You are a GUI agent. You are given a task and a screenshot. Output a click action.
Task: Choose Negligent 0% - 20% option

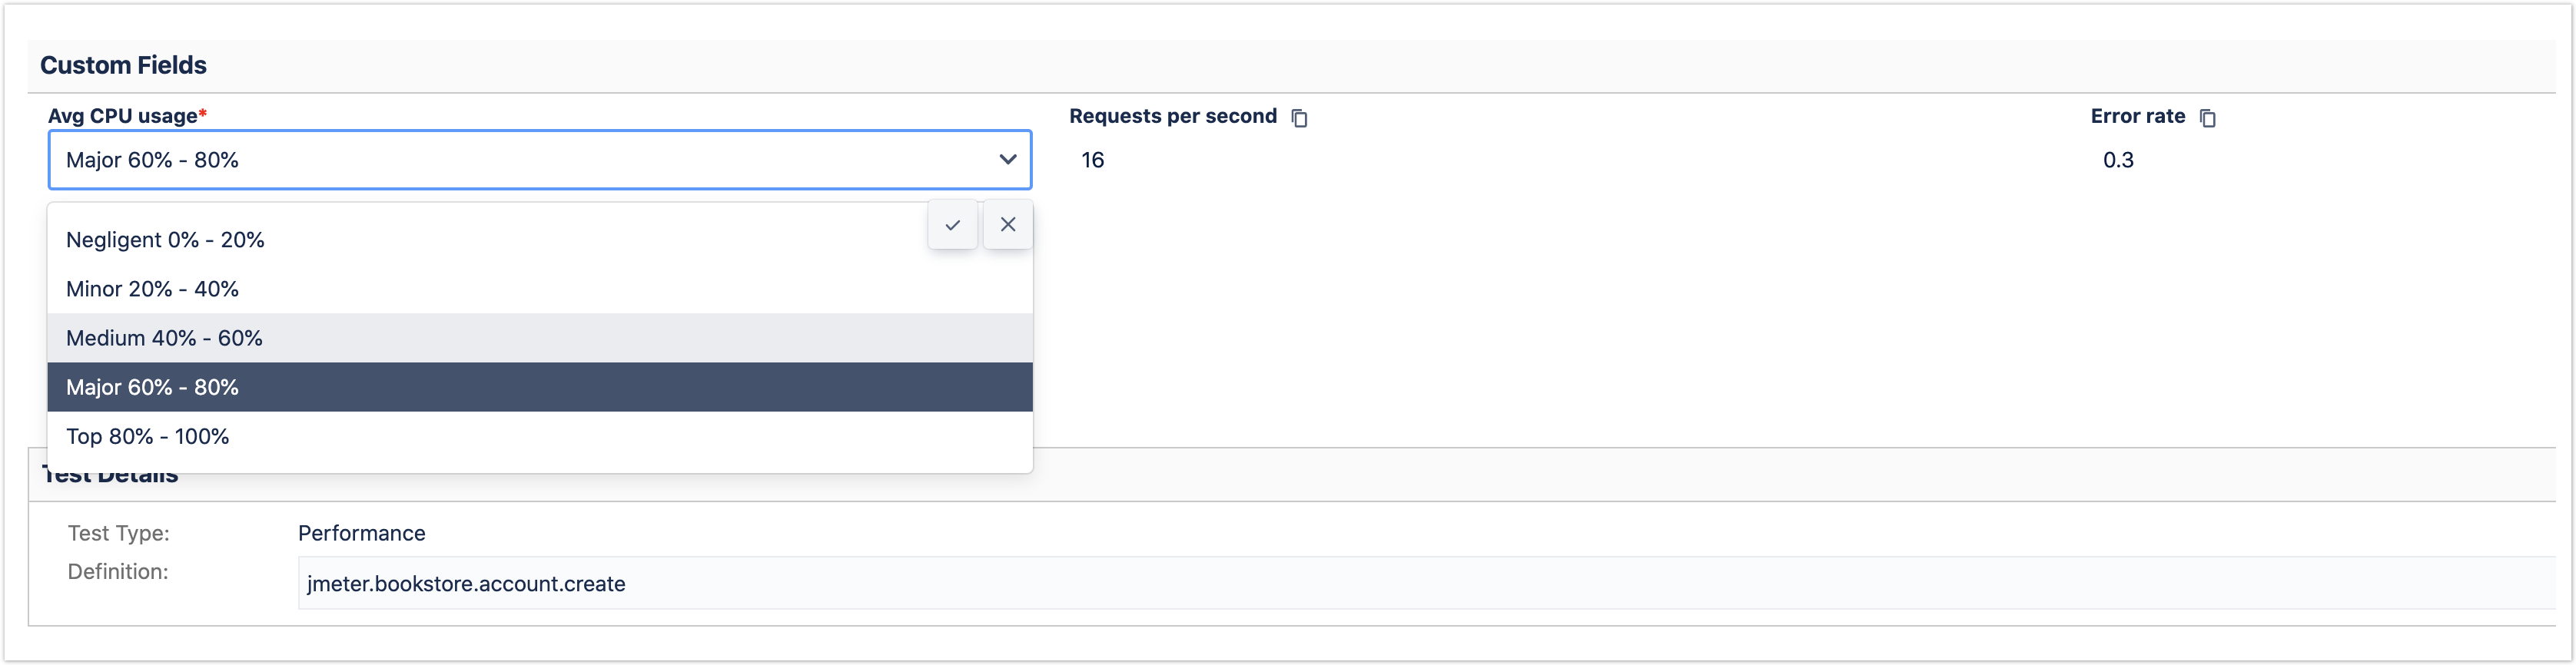tap(165, 240)
